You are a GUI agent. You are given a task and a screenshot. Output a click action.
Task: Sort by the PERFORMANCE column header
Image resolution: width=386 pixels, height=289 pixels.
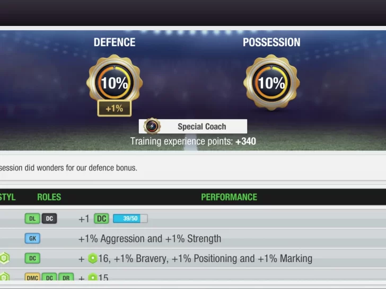pyautogui.click(x=229, y=197)
